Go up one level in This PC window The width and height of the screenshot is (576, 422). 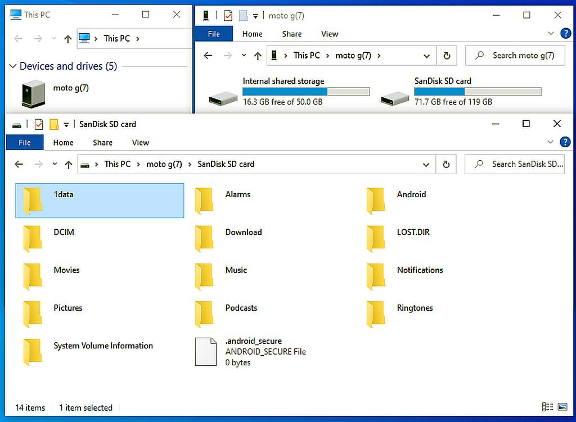67,39
